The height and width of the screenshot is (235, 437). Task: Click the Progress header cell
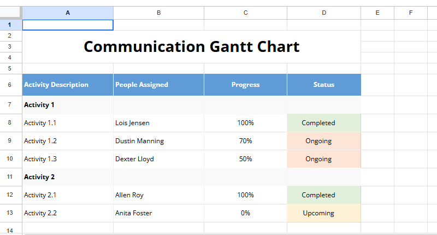click(245, 85)
